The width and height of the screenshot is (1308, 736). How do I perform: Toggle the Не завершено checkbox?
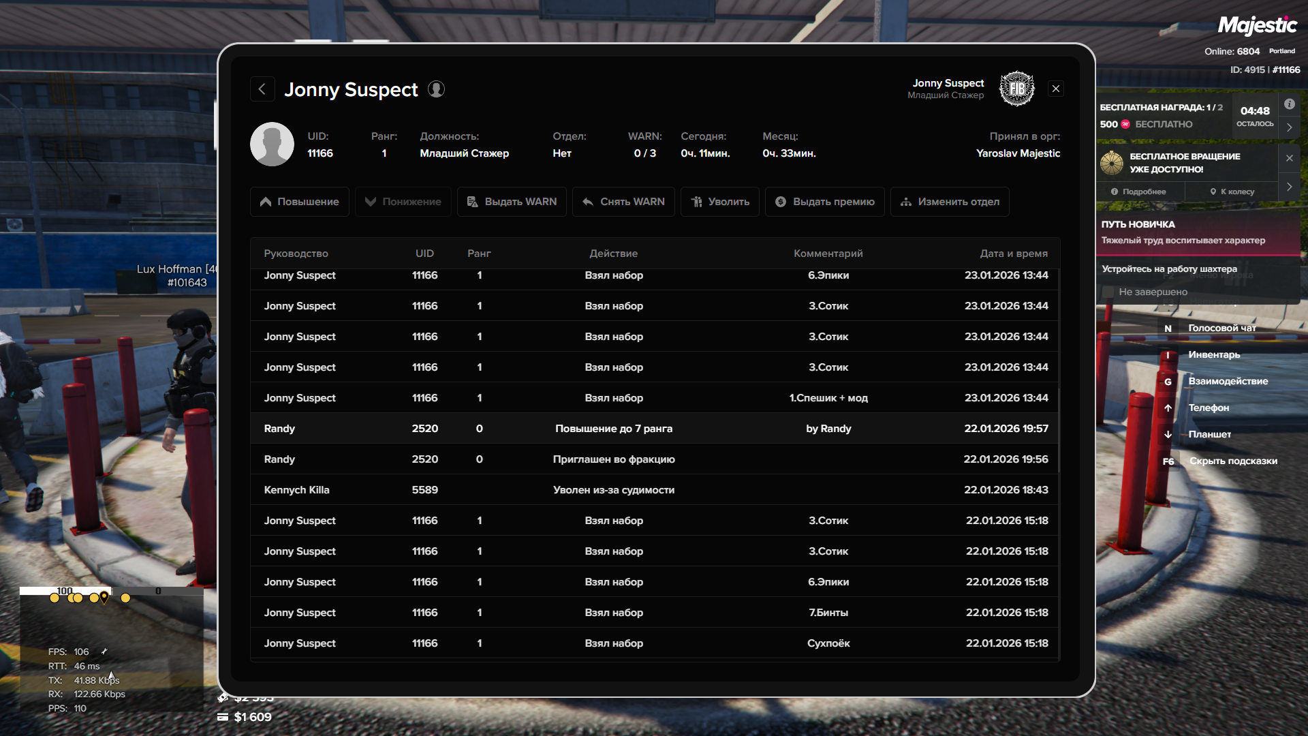(1108, 292)
